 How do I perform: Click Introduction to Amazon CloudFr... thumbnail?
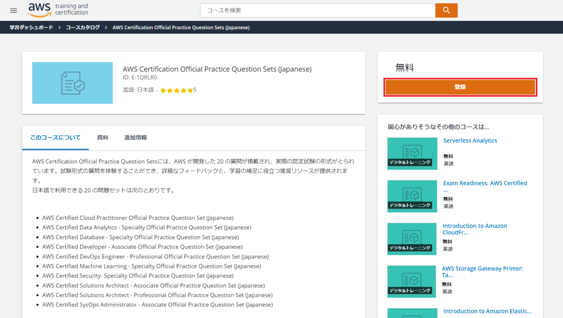click(412, 239)
